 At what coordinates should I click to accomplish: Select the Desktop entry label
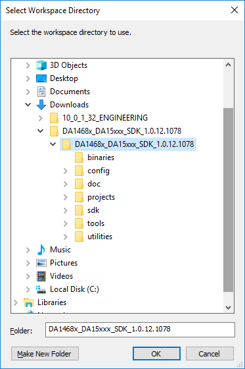click(x=64, y=78)
